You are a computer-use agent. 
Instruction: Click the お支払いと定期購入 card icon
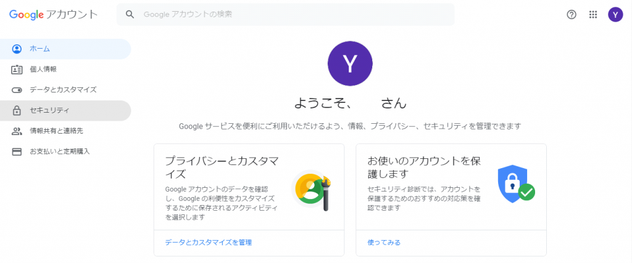[x=17, y=152]
